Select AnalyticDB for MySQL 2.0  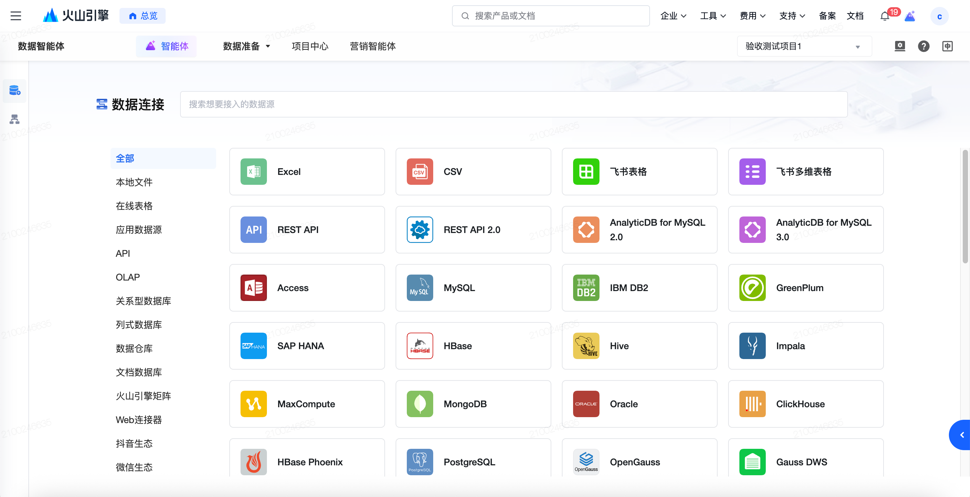coord(639,230)
